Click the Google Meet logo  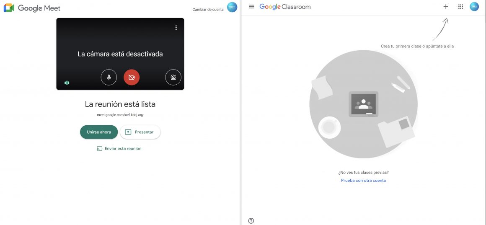coord(32,8)
